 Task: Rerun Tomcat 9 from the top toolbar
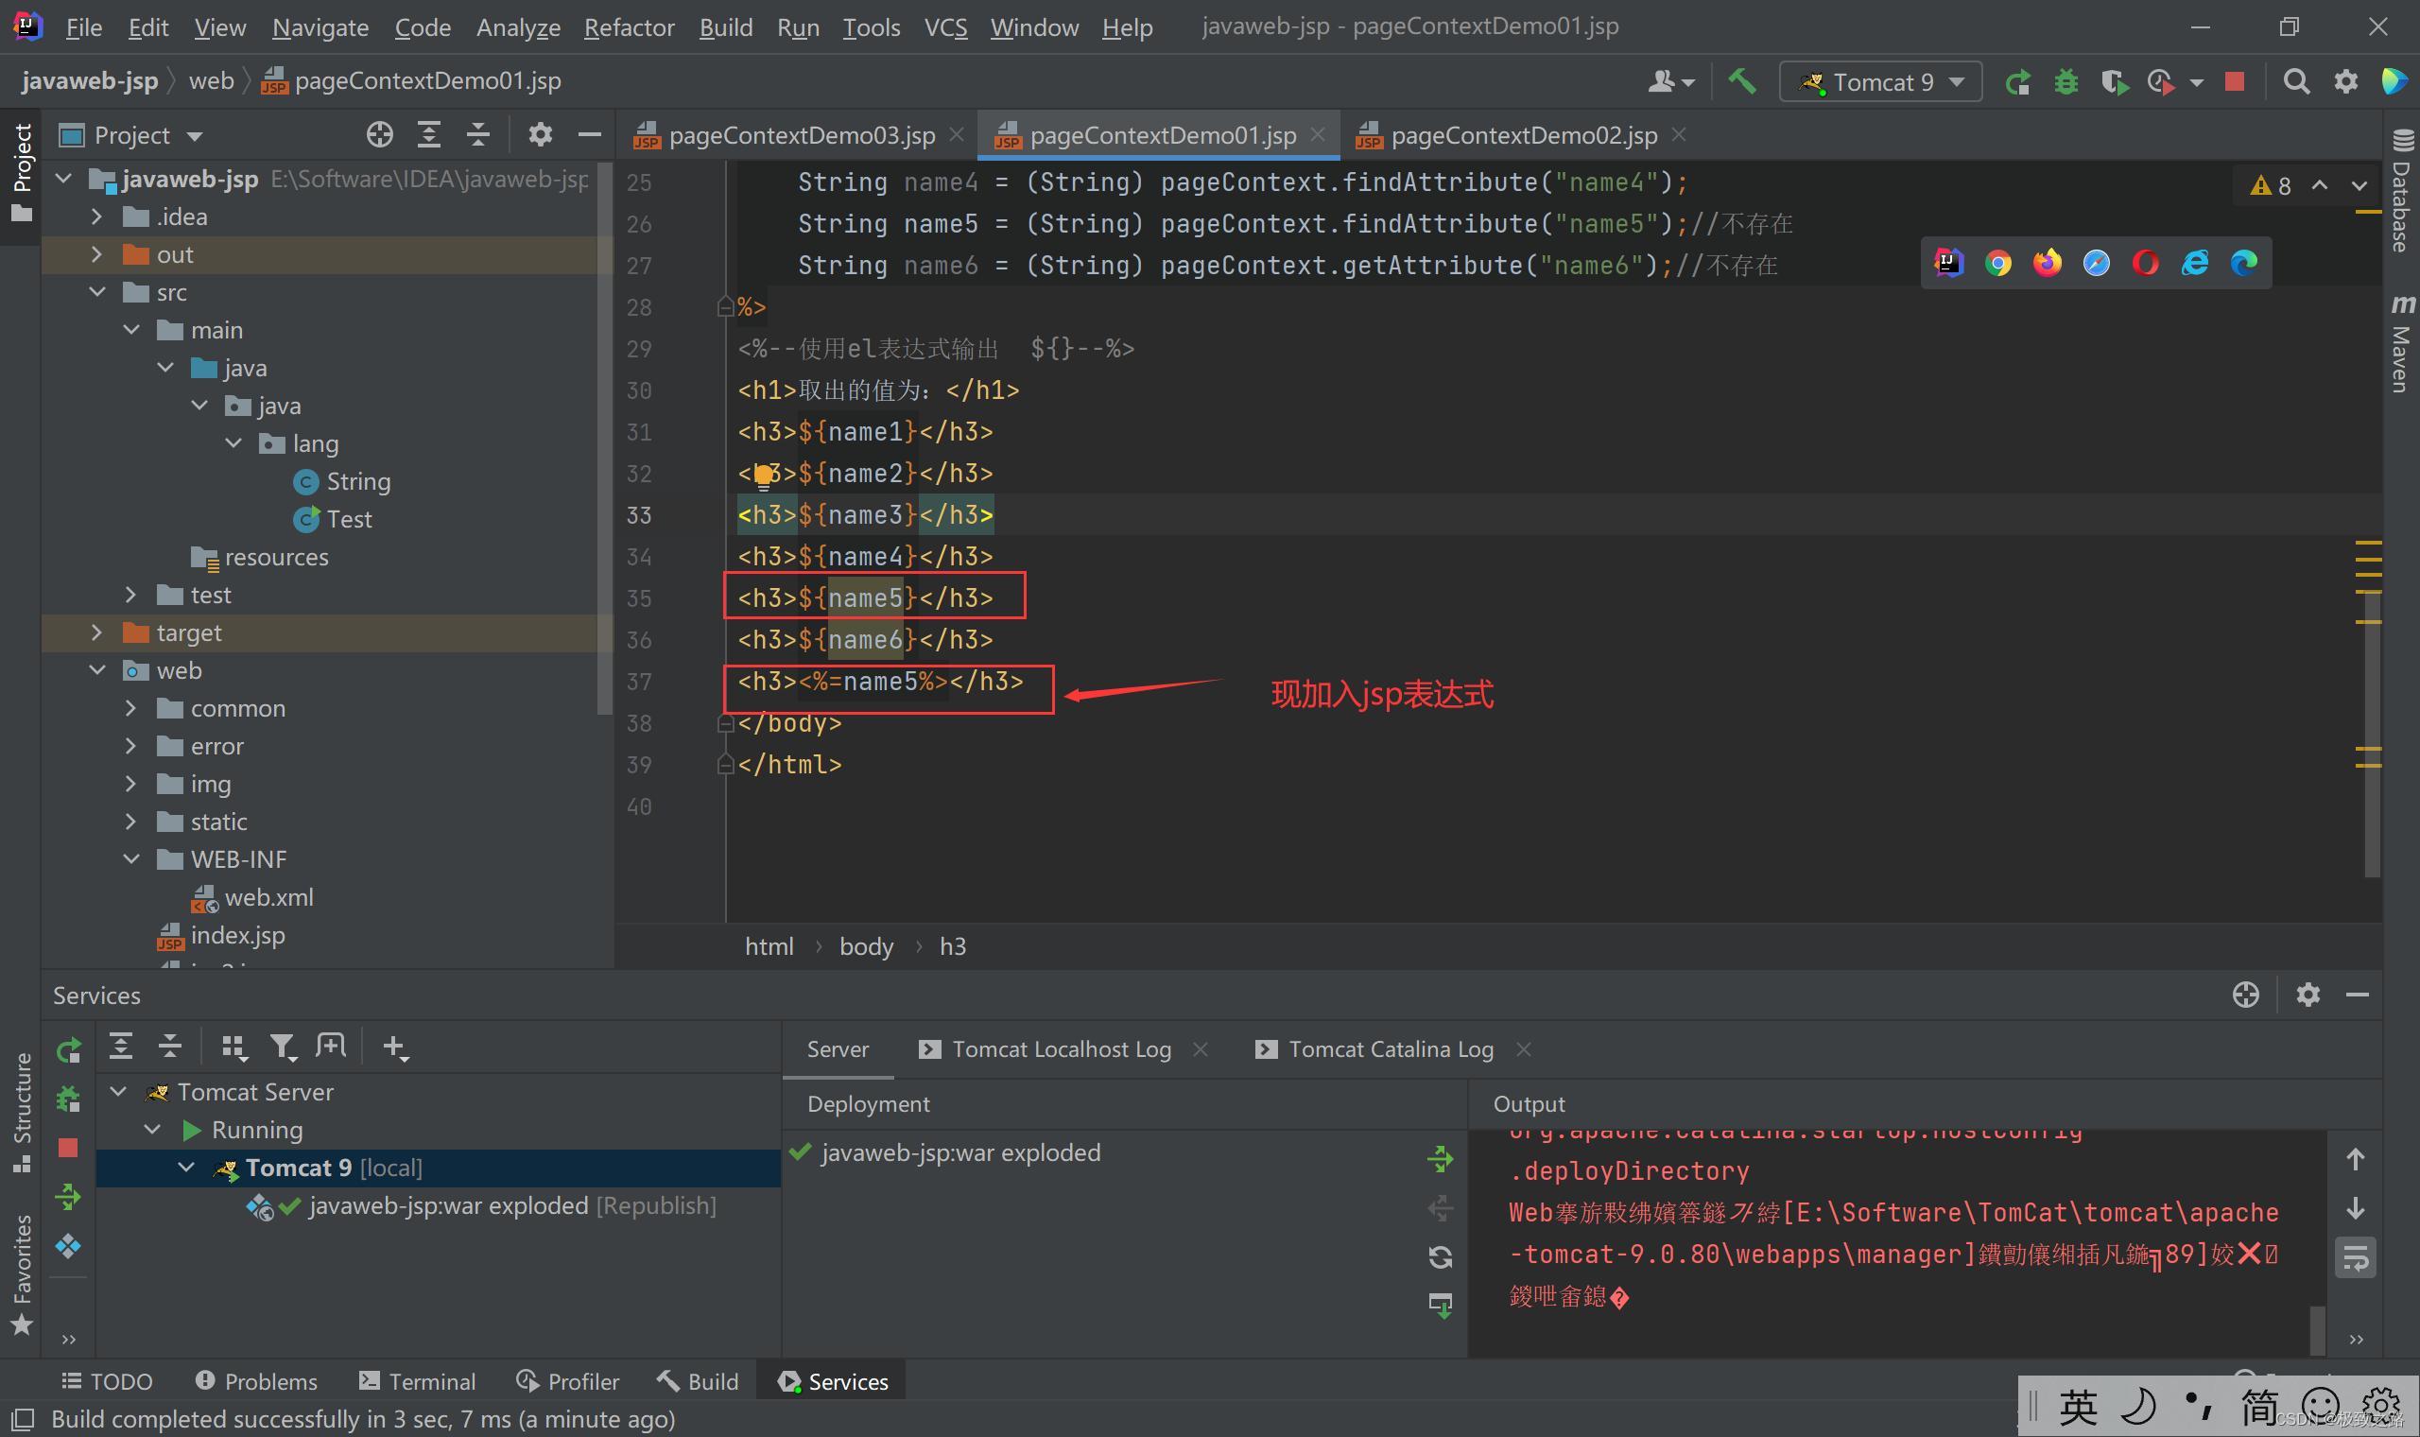(2017, 82)
